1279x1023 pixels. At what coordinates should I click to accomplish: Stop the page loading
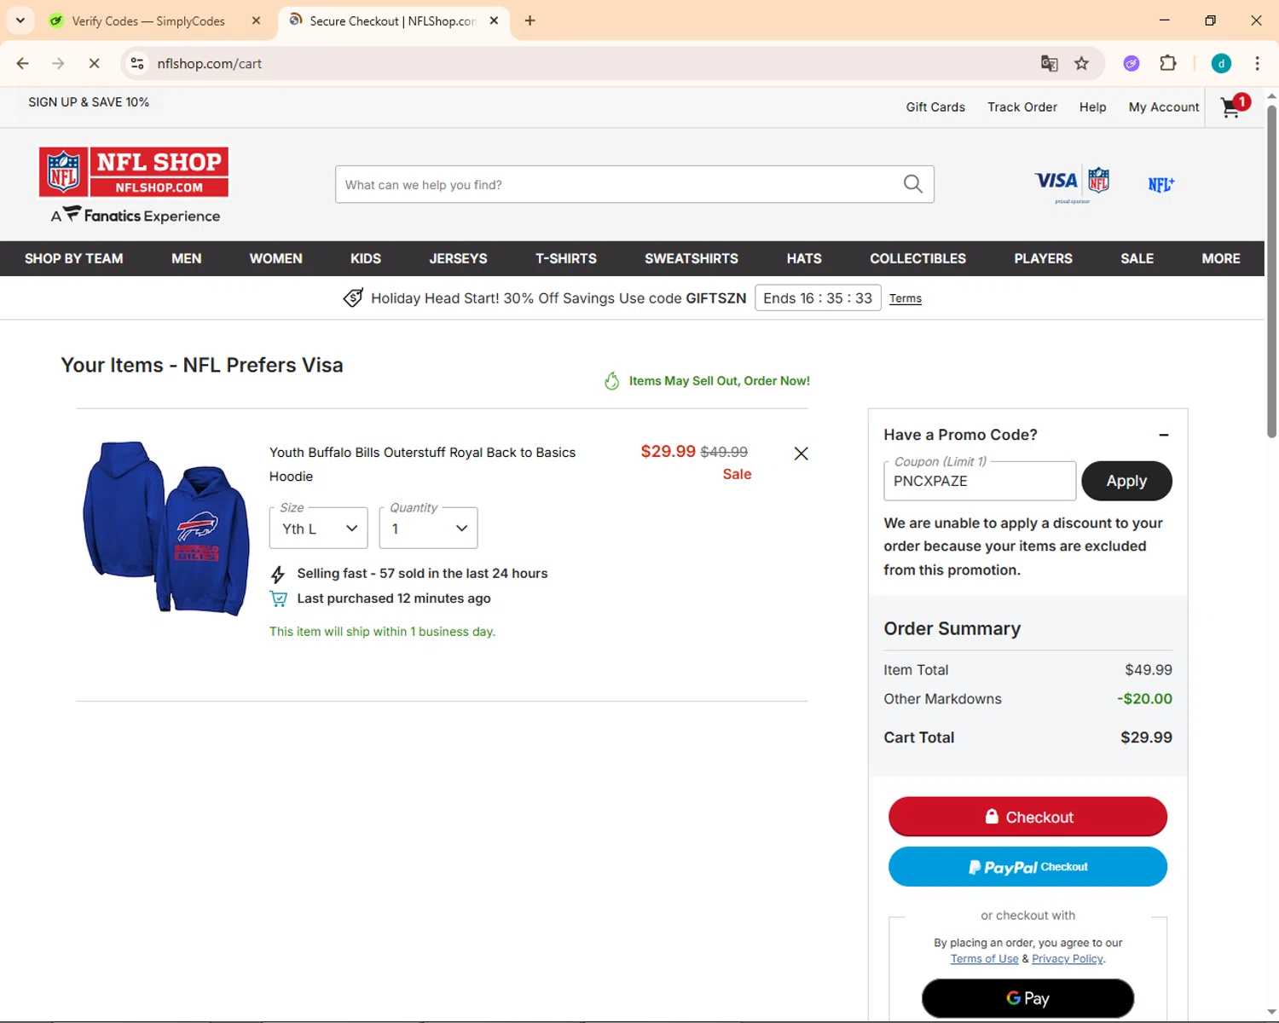(94, 63)
